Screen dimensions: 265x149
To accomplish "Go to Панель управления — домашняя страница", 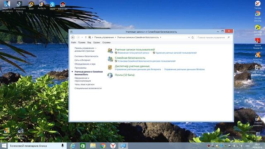I will (x=85, y=50).
